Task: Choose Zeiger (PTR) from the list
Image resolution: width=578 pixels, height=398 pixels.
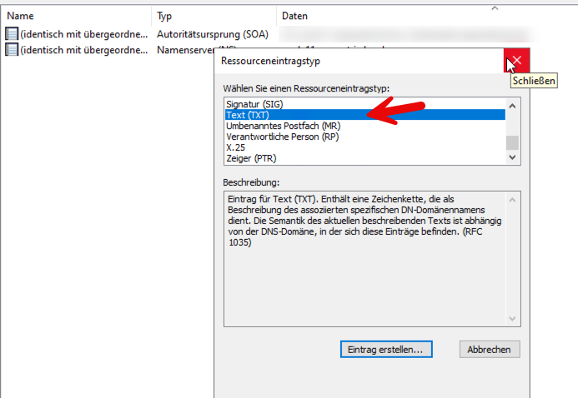Action: 250,158
